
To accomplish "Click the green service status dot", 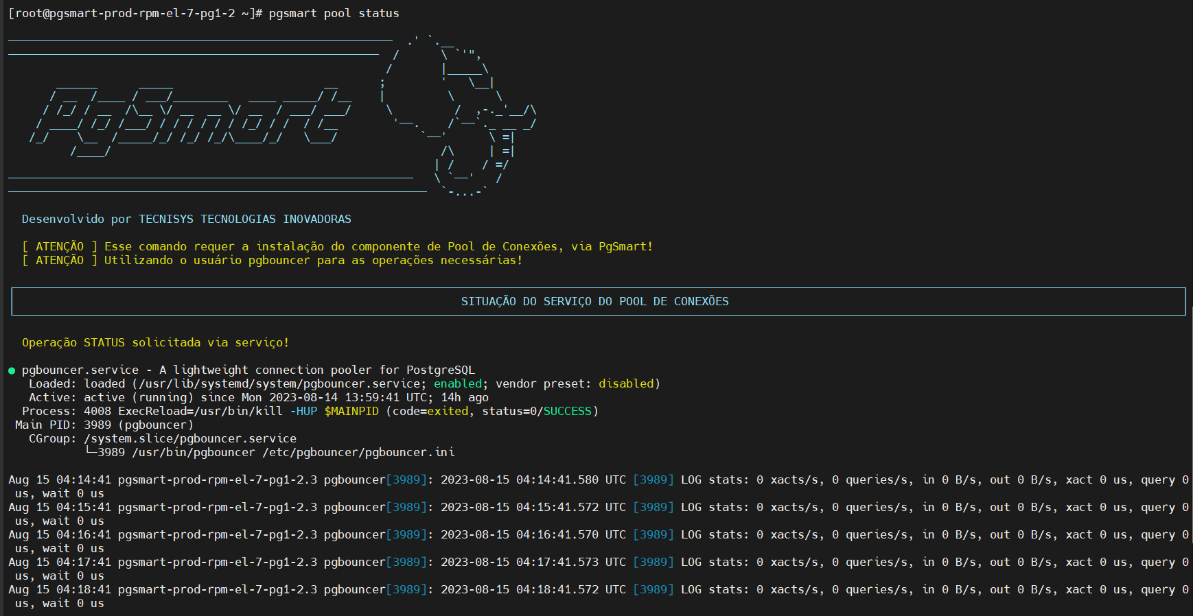I will coord(12,370).
